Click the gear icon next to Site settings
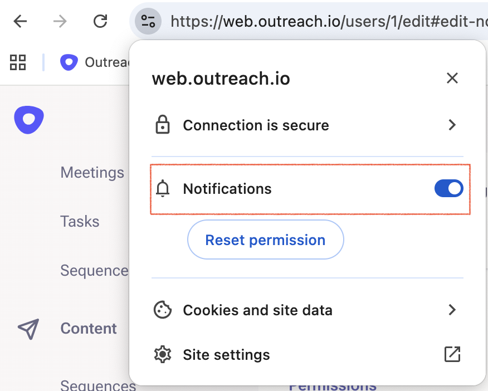This screenshot has height=391, width=488. (162, 354)
